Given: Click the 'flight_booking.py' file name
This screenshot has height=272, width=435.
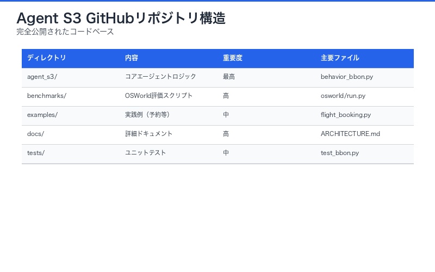Looking at the screenshot, I should click(x=346, y=115).
